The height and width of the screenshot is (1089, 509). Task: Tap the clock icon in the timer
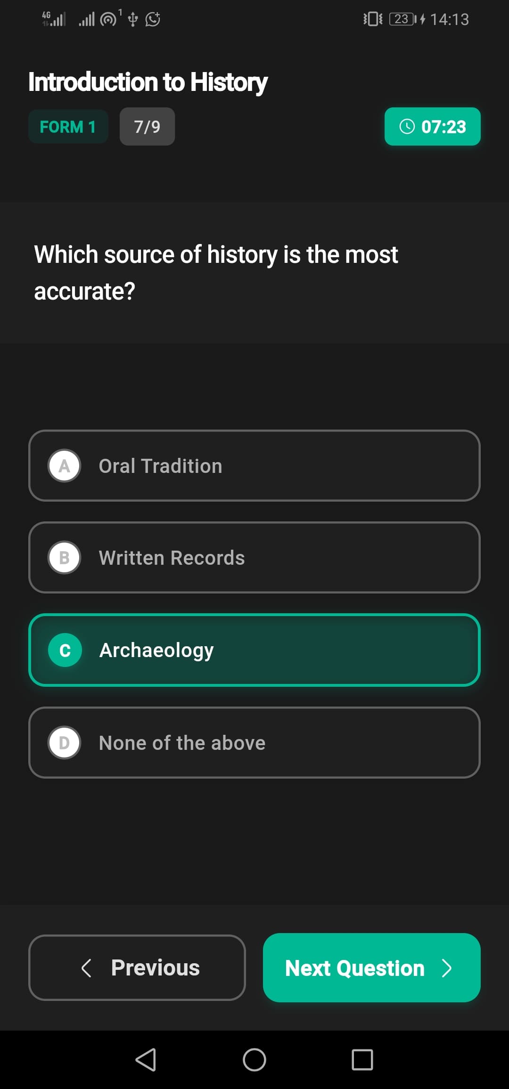tap(407, 127)
